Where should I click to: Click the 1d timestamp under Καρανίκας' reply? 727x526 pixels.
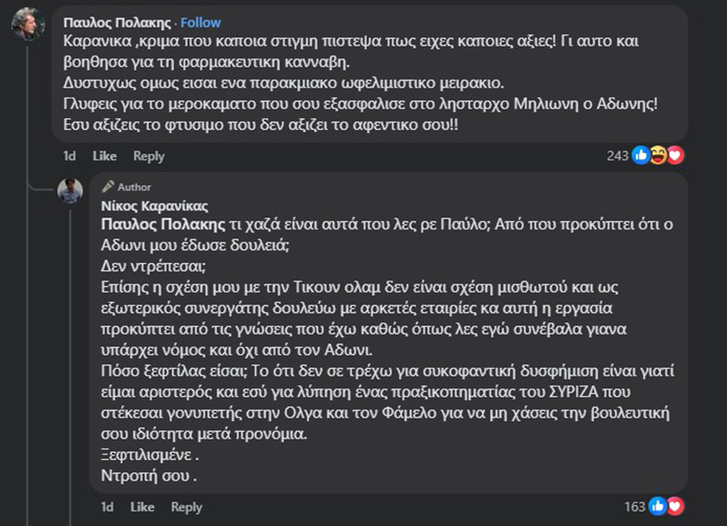(x=107, y=506)
